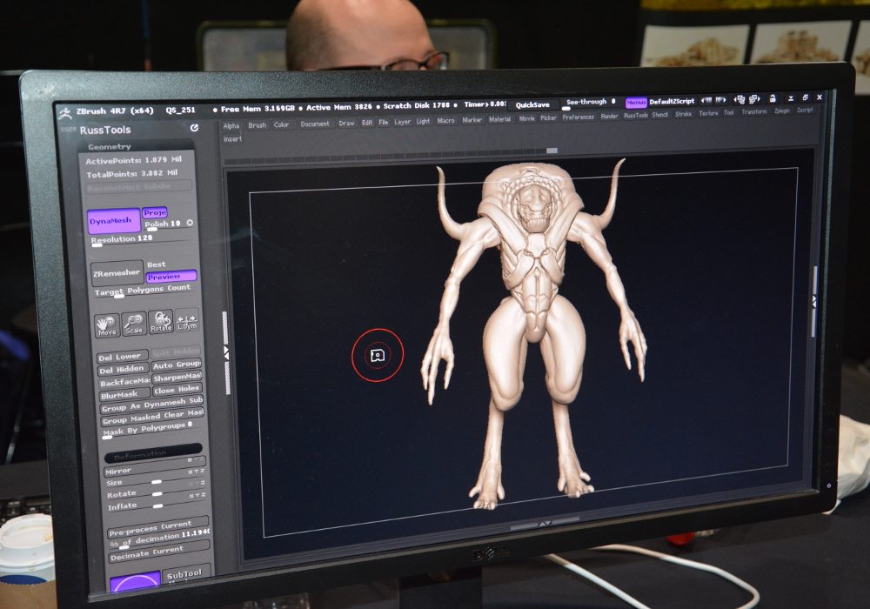The height and width of the screenshot is (609, 870).
Task: Click the right tray divider arrows
Action: (814, 301)
